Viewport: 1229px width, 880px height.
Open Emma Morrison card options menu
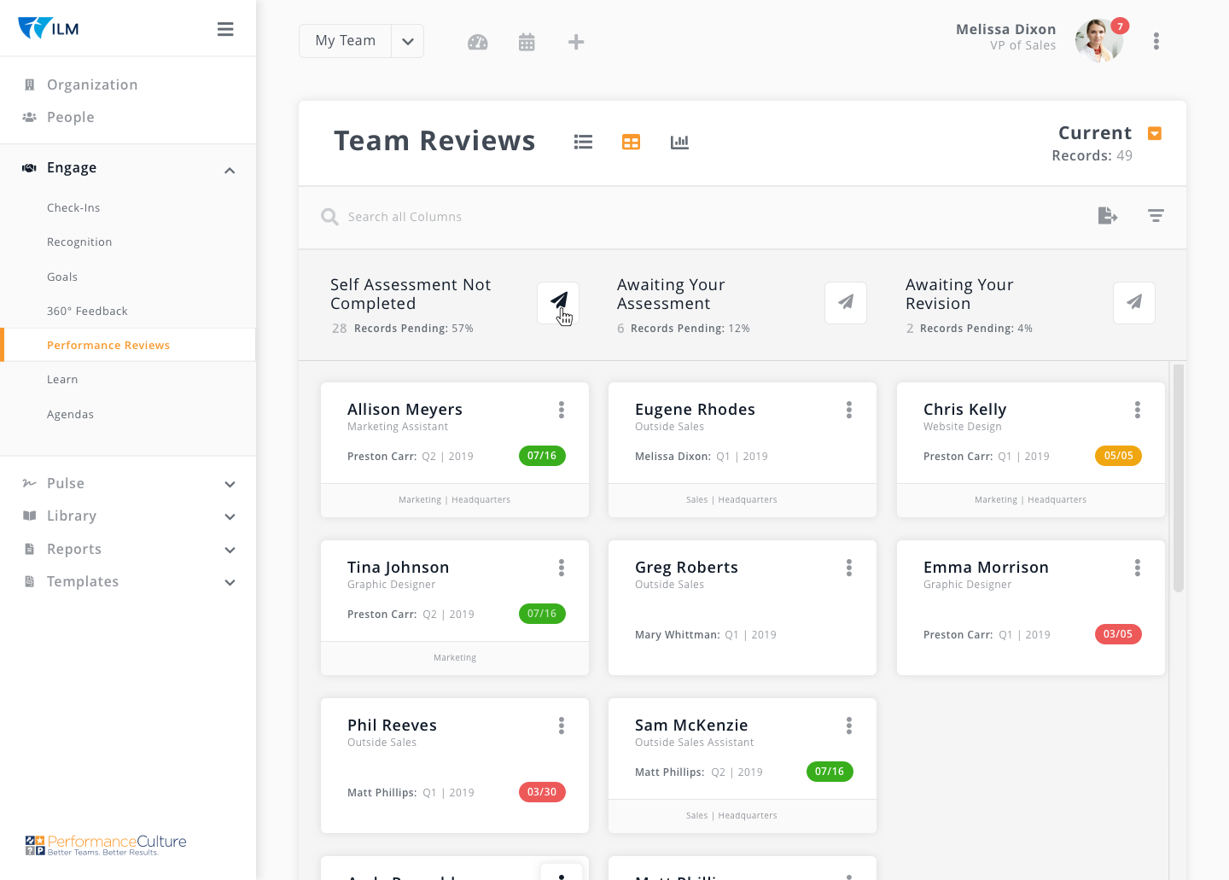[x=1138, y=568]
